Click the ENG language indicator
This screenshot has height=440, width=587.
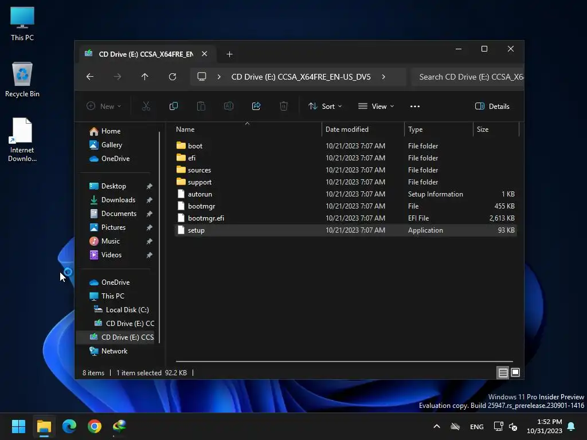476,426
